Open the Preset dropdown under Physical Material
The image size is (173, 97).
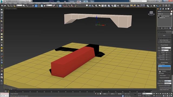165,50
